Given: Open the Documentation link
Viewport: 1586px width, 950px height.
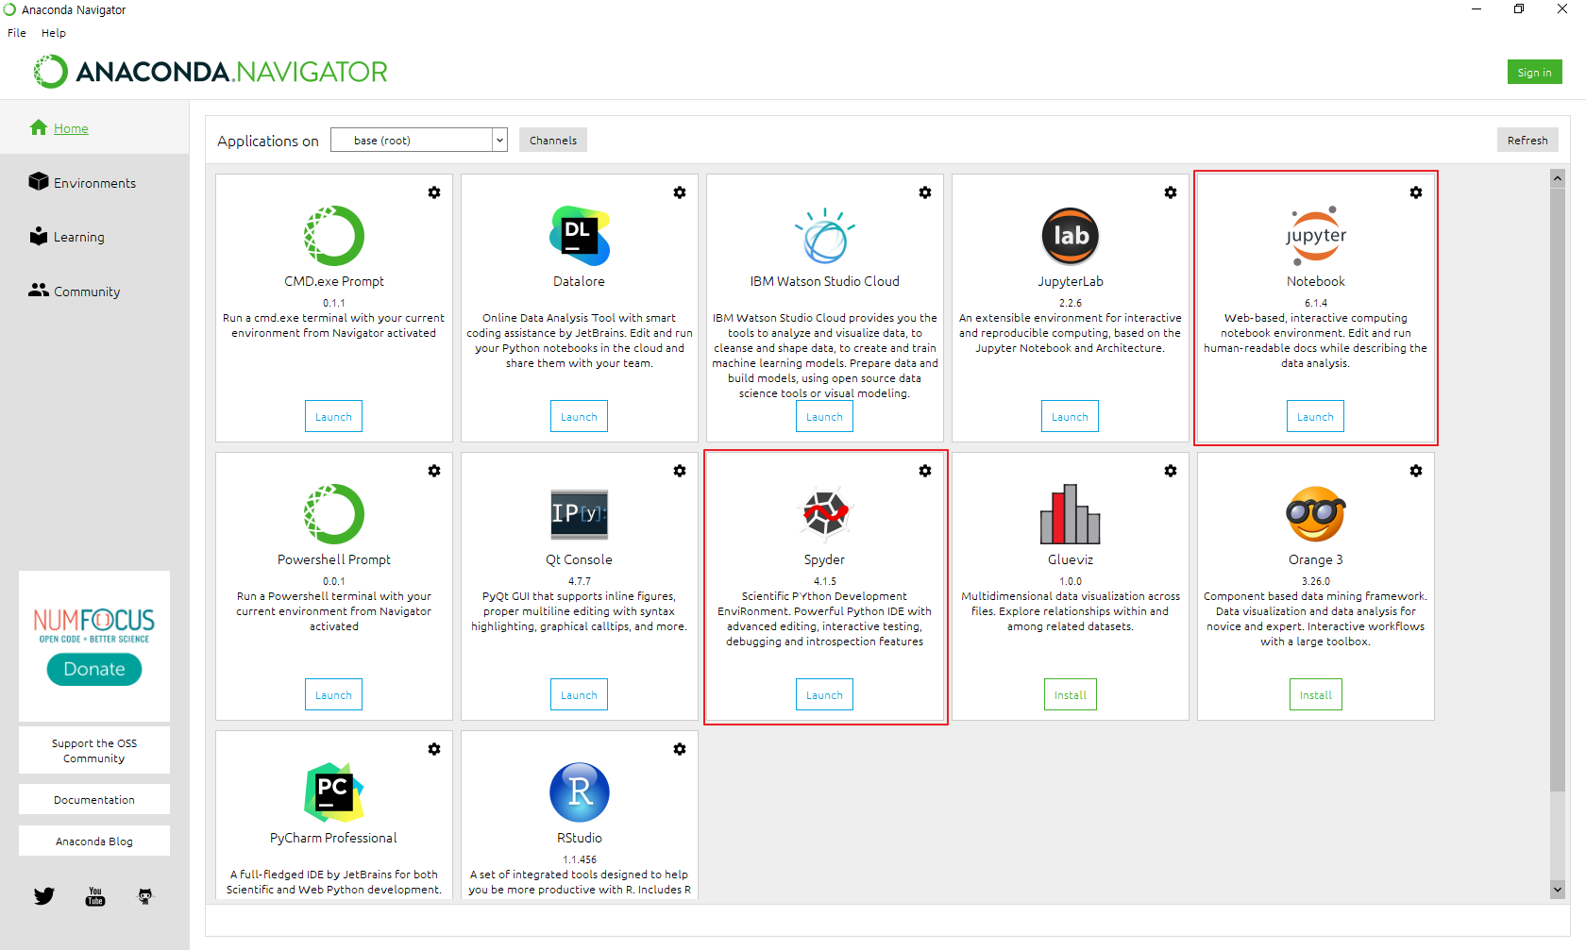Looking at the screenshot, I should pyautogui.click(x=94, y=799).
